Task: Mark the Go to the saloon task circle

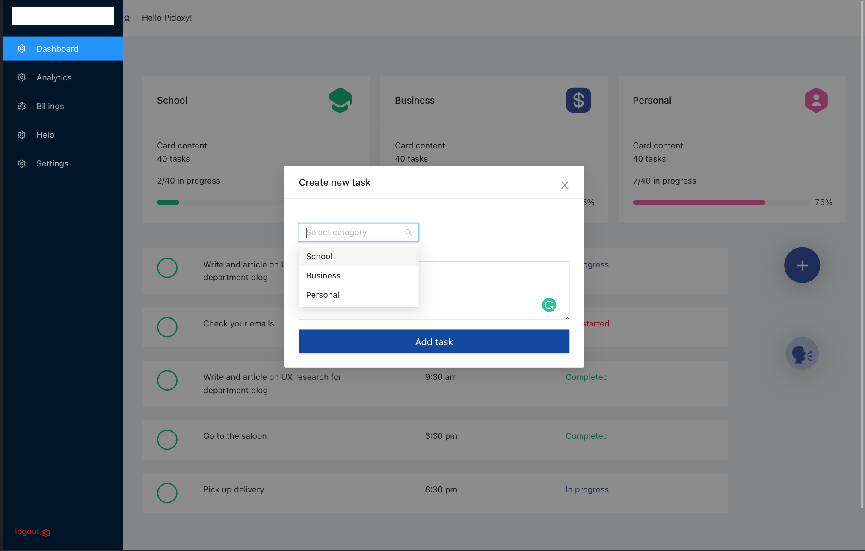Action: 167,439
